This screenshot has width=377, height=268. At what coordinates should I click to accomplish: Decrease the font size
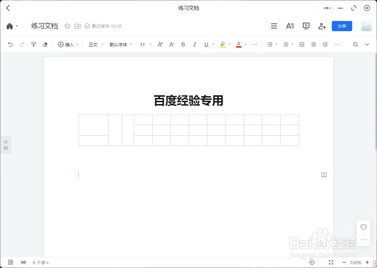pyautogui.click(x=172, y=45)
